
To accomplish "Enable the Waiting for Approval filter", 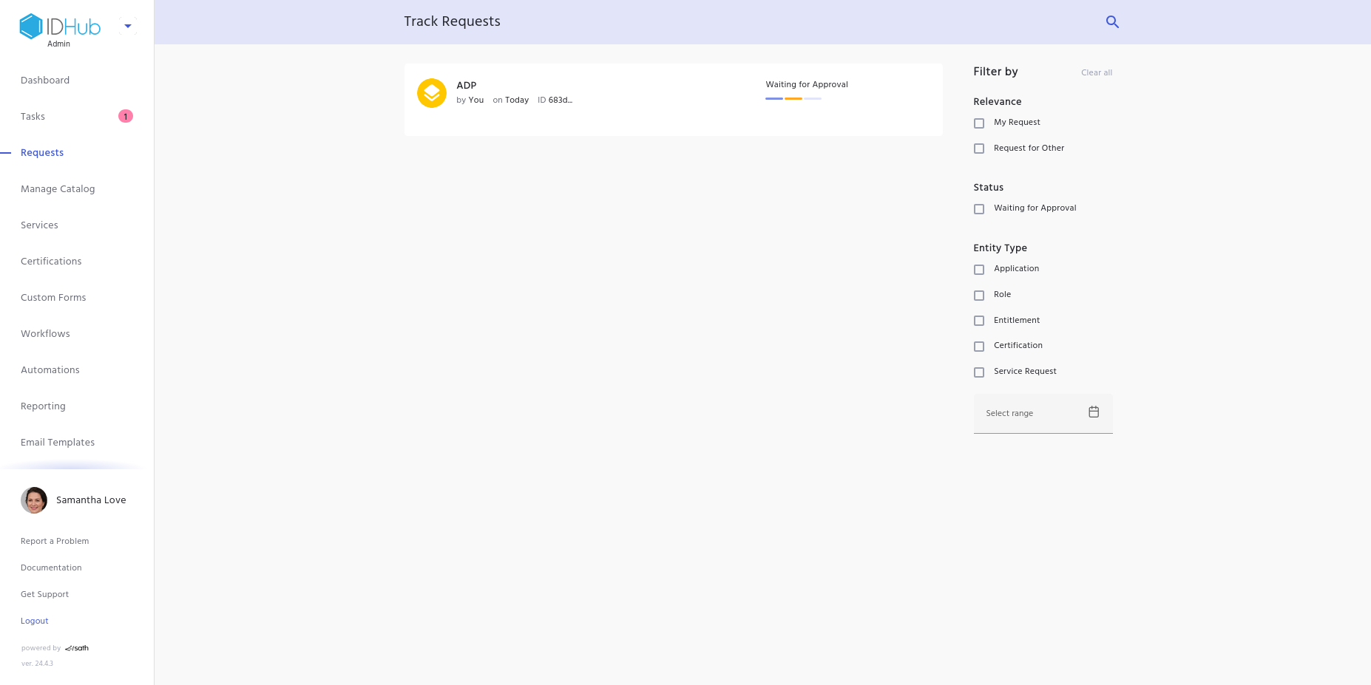I will click(x=979, y=209).
